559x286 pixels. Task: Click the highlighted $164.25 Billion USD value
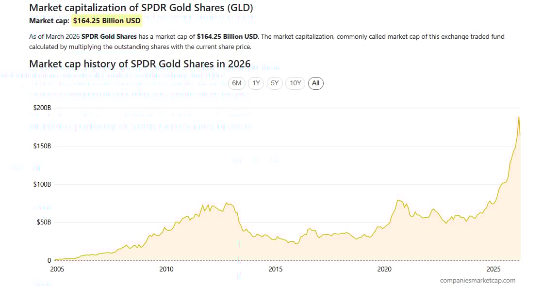[x=107, y=20]
